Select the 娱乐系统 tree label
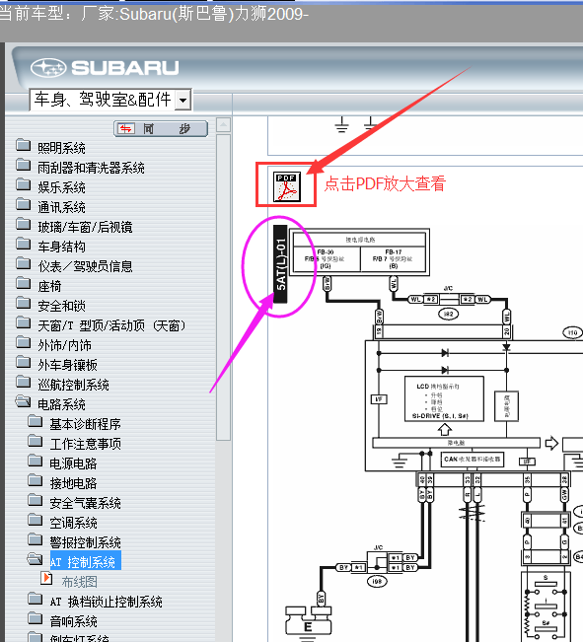Screen dimensions: 583x642 pyautogui.click(x=61, y=187)
